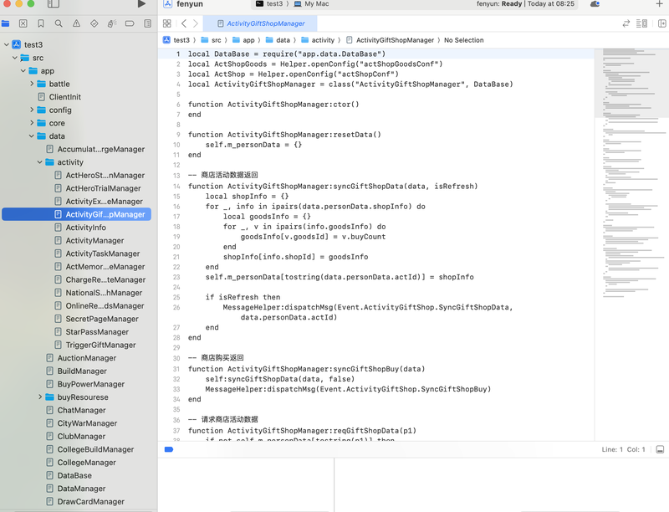Open the related items grid menu
The width and height of the screenshot is (669, 512).
click(166, 23)
